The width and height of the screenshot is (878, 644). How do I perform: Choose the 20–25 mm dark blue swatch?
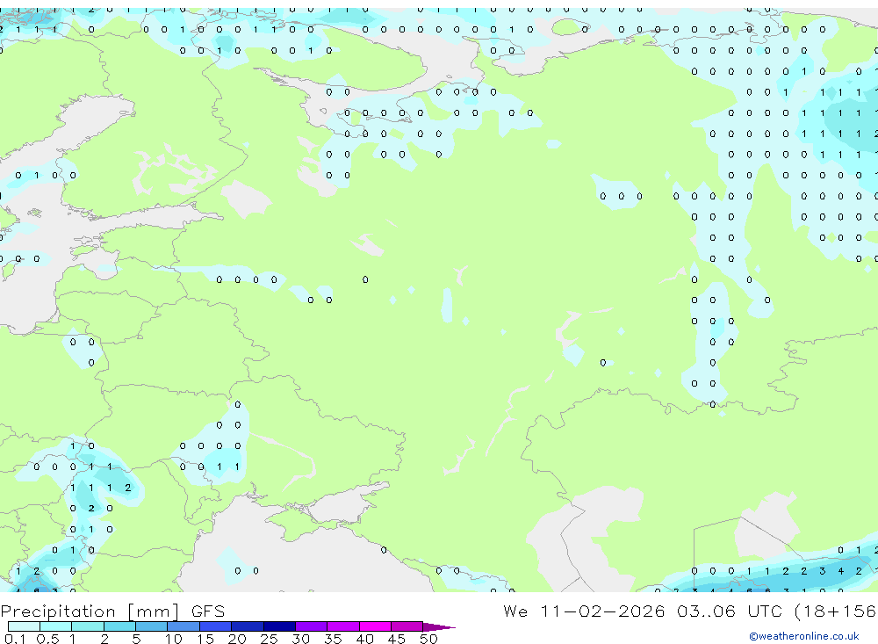tap(247, 626)
